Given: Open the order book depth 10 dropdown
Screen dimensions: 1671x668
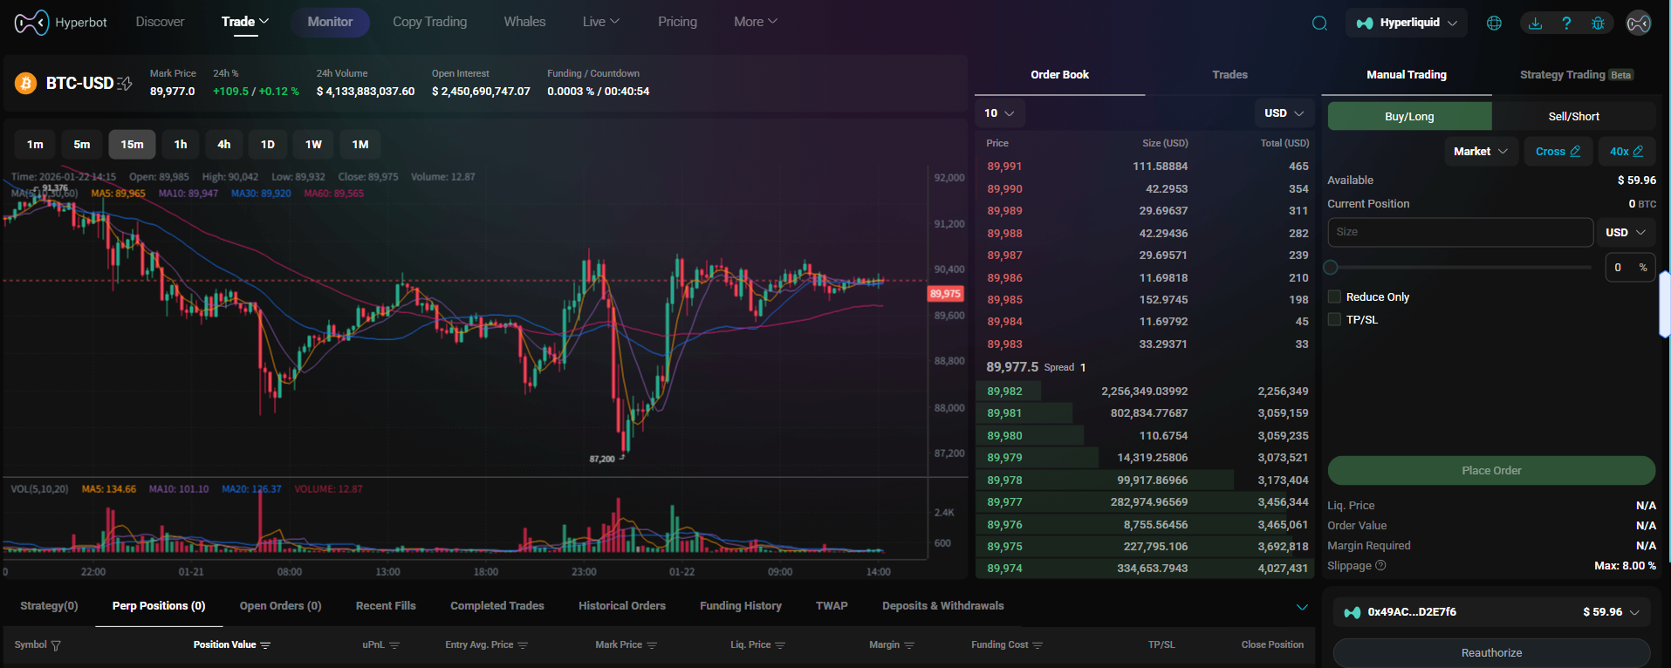Looking at the screenshot, I should pyautogui.click(x=999, y=113).
